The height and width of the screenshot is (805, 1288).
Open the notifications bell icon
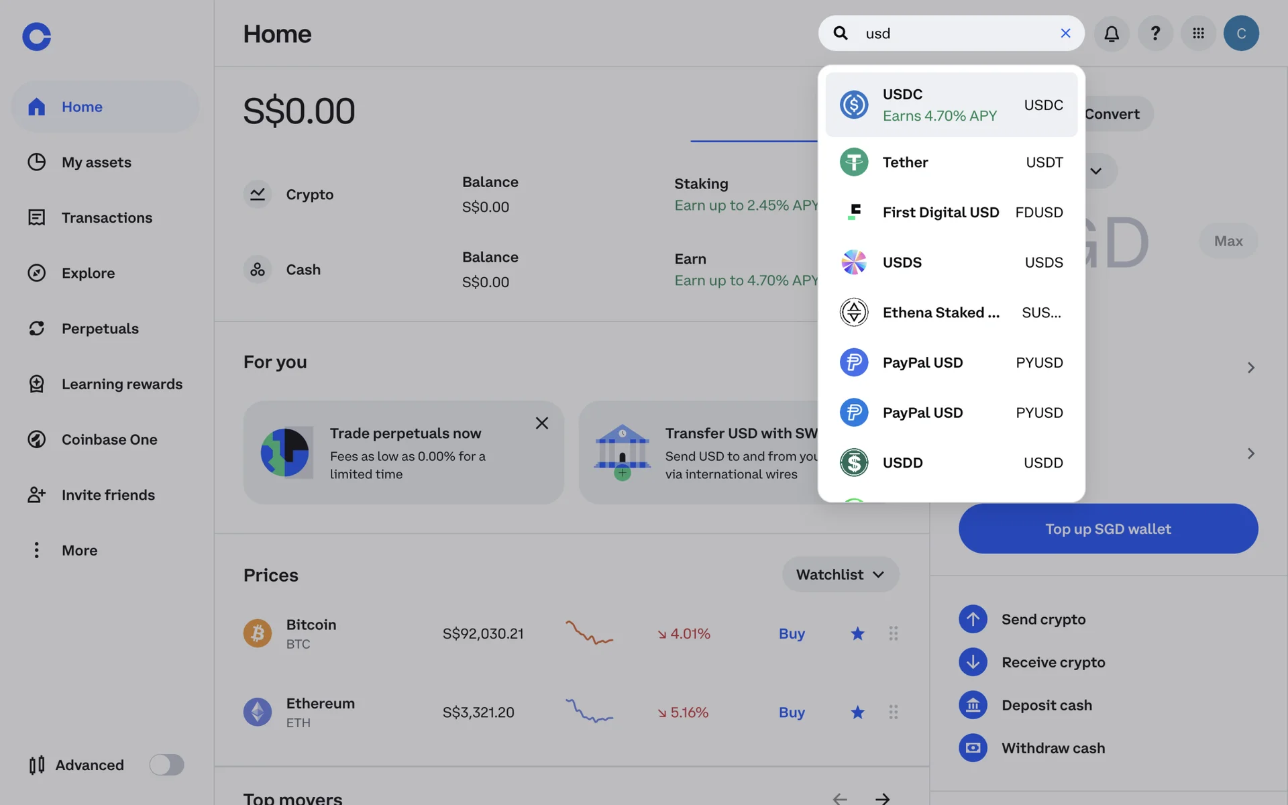(1112, 34)
